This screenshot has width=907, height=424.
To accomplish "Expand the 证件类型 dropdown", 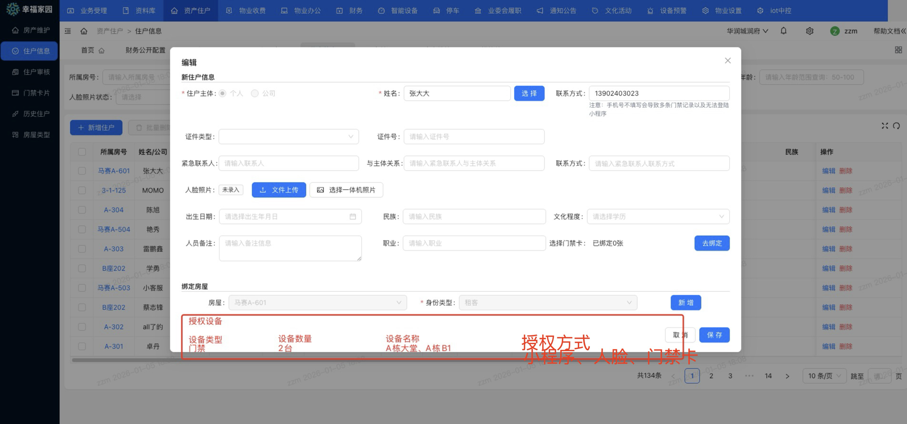I will (x=289, y=137).
